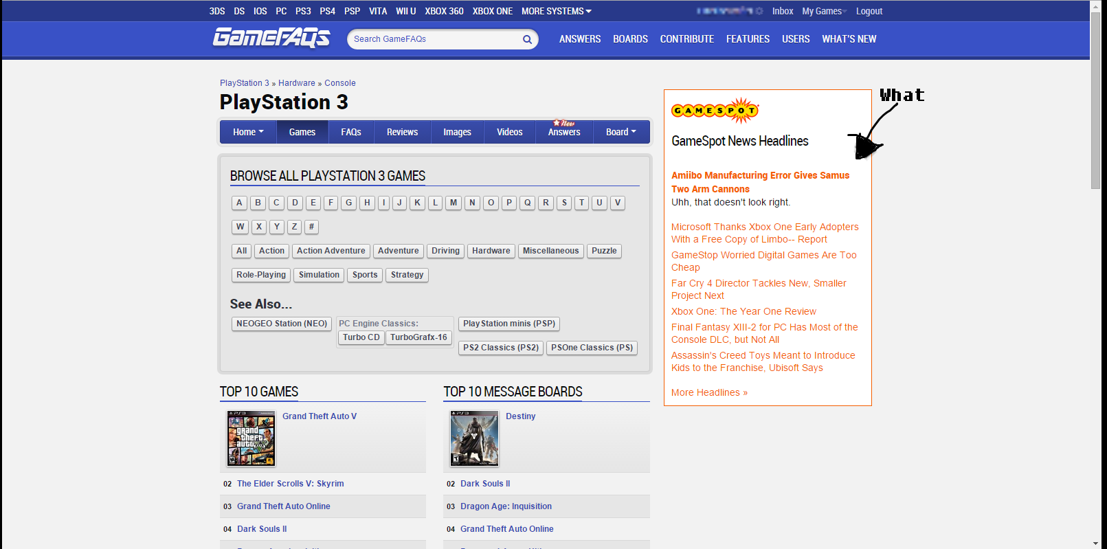Open The Elder Scrolls V: Skyrim link

pyautogui.click(x=291, y=484)
